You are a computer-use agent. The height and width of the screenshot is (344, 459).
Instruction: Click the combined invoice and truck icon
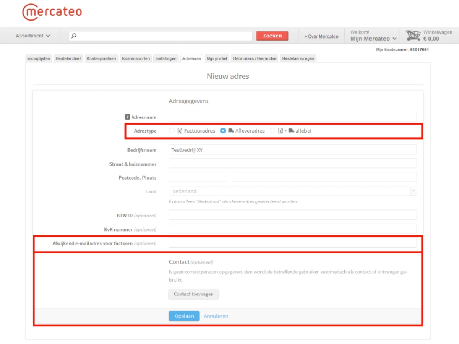[x=286, y=131]
